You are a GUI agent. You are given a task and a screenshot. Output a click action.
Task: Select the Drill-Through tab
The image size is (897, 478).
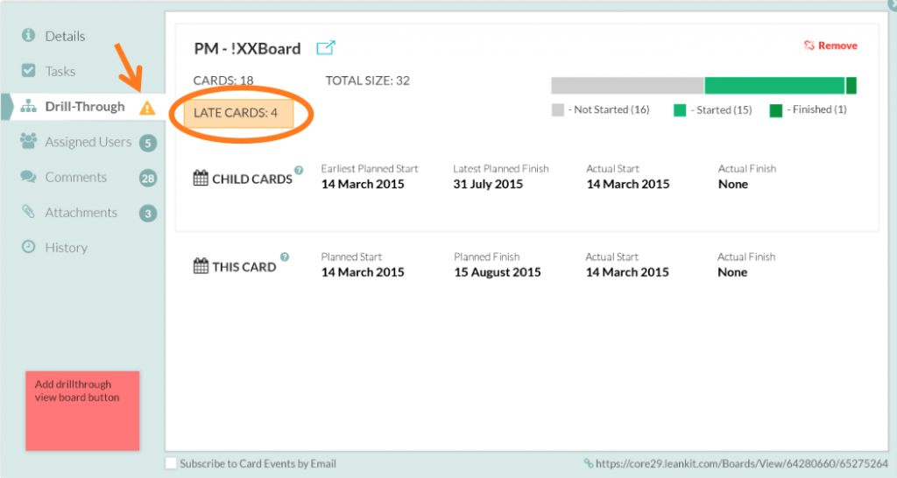point(86,107)
